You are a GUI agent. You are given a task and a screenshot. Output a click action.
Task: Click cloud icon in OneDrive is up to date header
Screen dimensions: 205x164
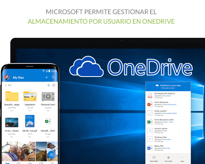[157, 85]
